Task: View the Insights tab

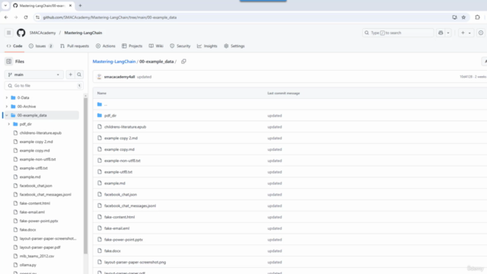Action: [x=207, y=46]
